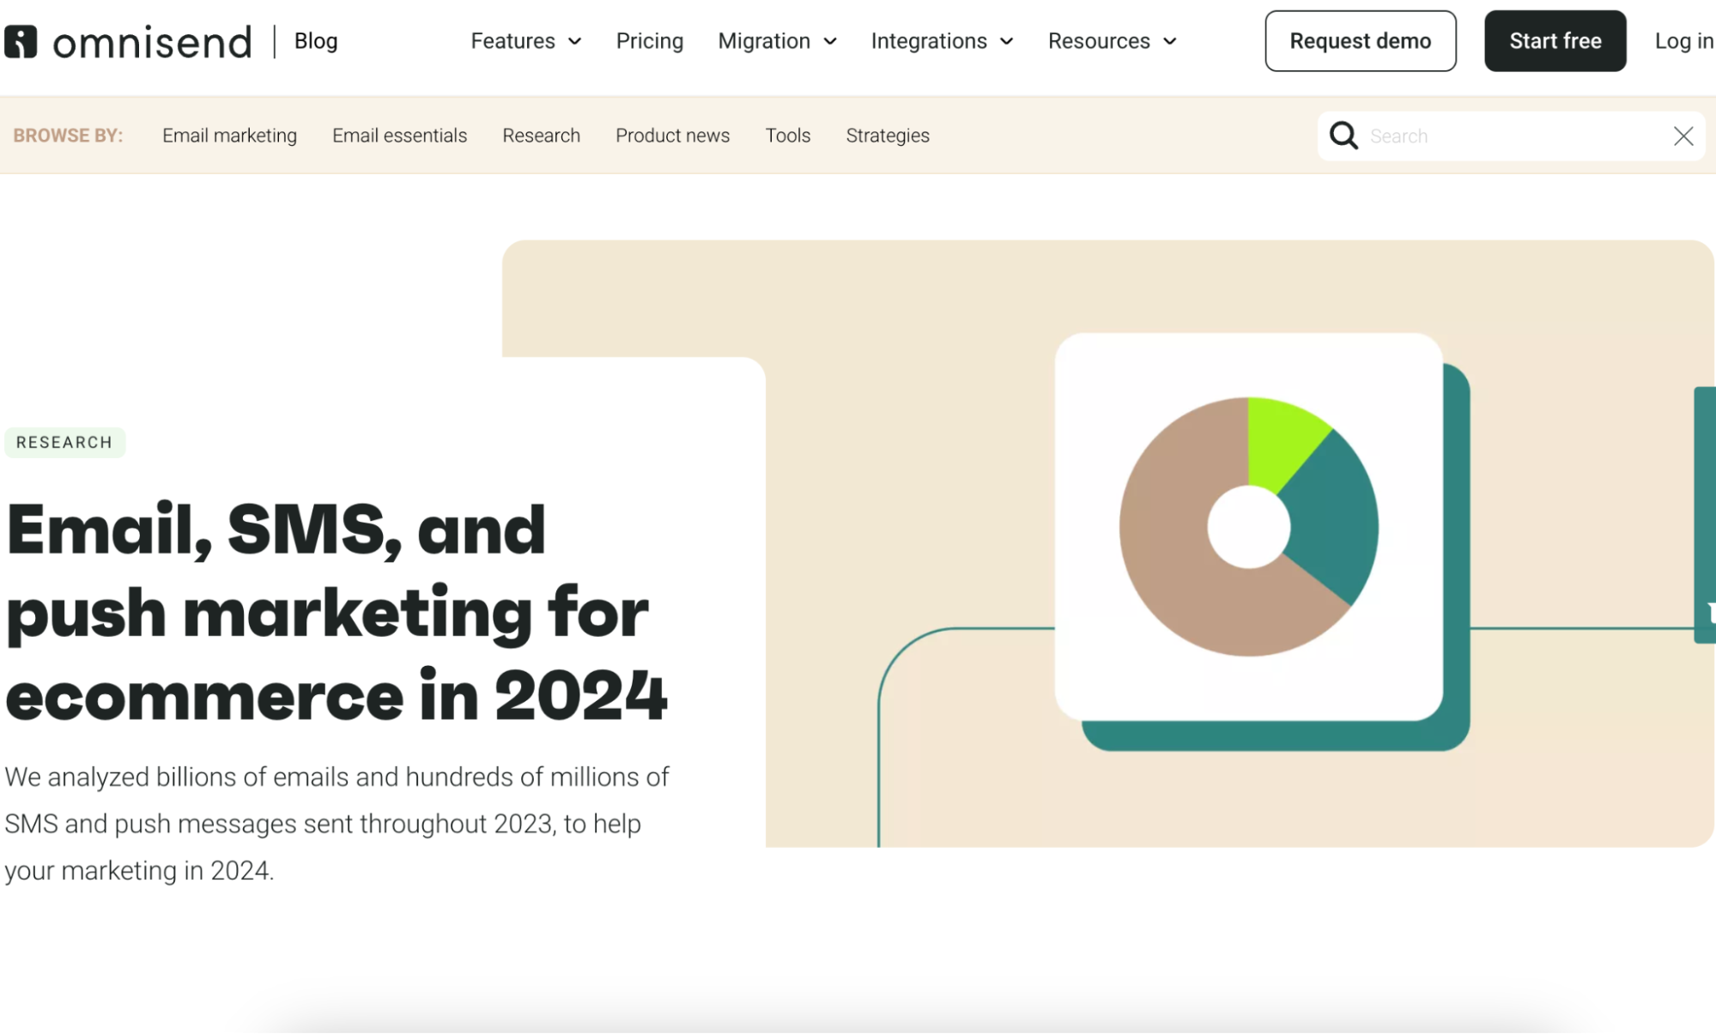Expand the Migration dropdown menu
This screenshot has width=1716, height=1034.
[777, 41]
